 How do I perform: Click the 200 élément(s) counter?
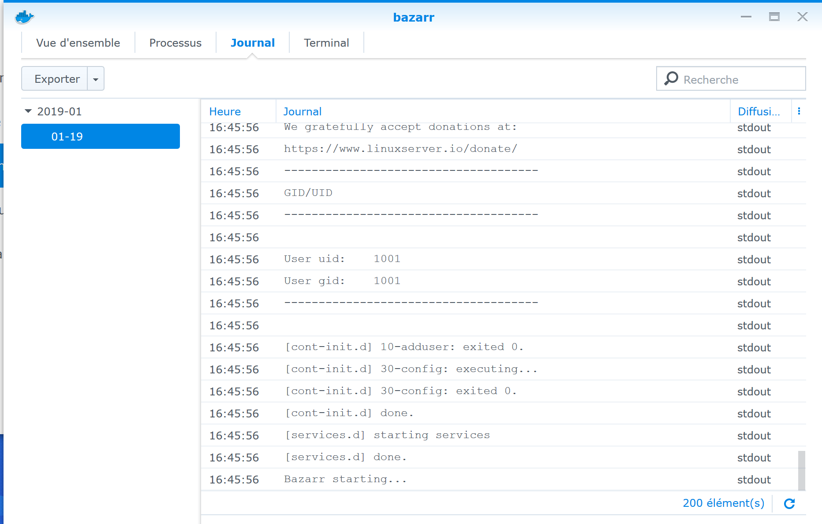723,503
